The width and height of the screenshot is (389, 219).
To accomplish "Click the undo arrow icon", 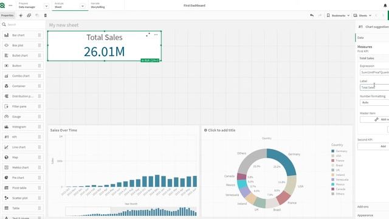I will [x=312, y=15].
